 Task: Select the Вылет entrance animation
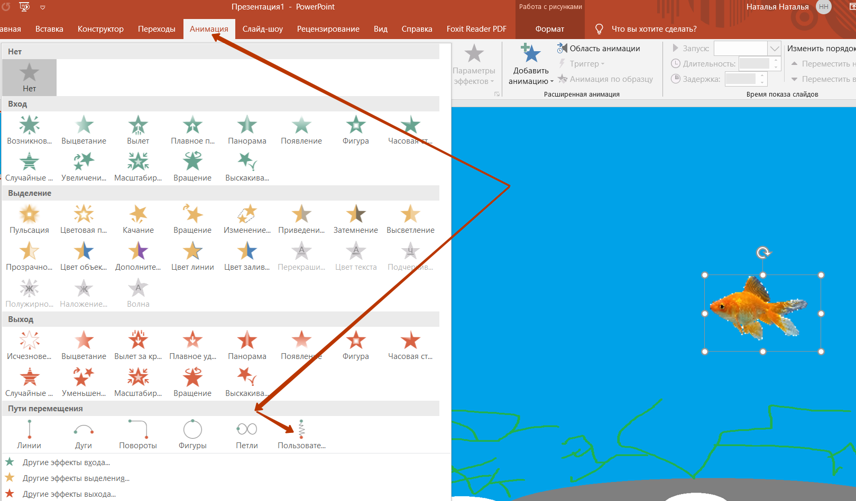(x=138, y=130)
